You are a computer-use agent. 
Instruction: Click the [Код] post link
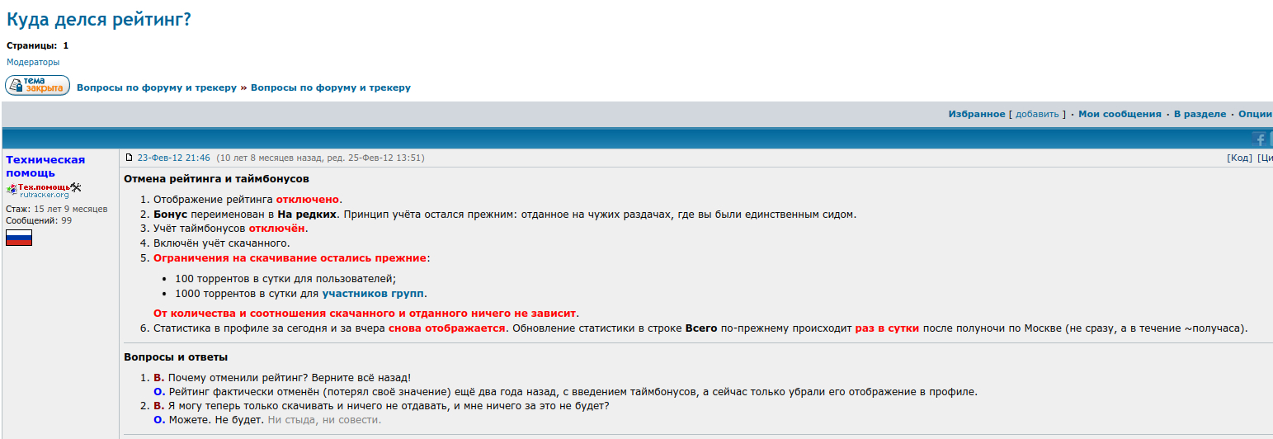pyautogui.click(x=1240, y=158)
